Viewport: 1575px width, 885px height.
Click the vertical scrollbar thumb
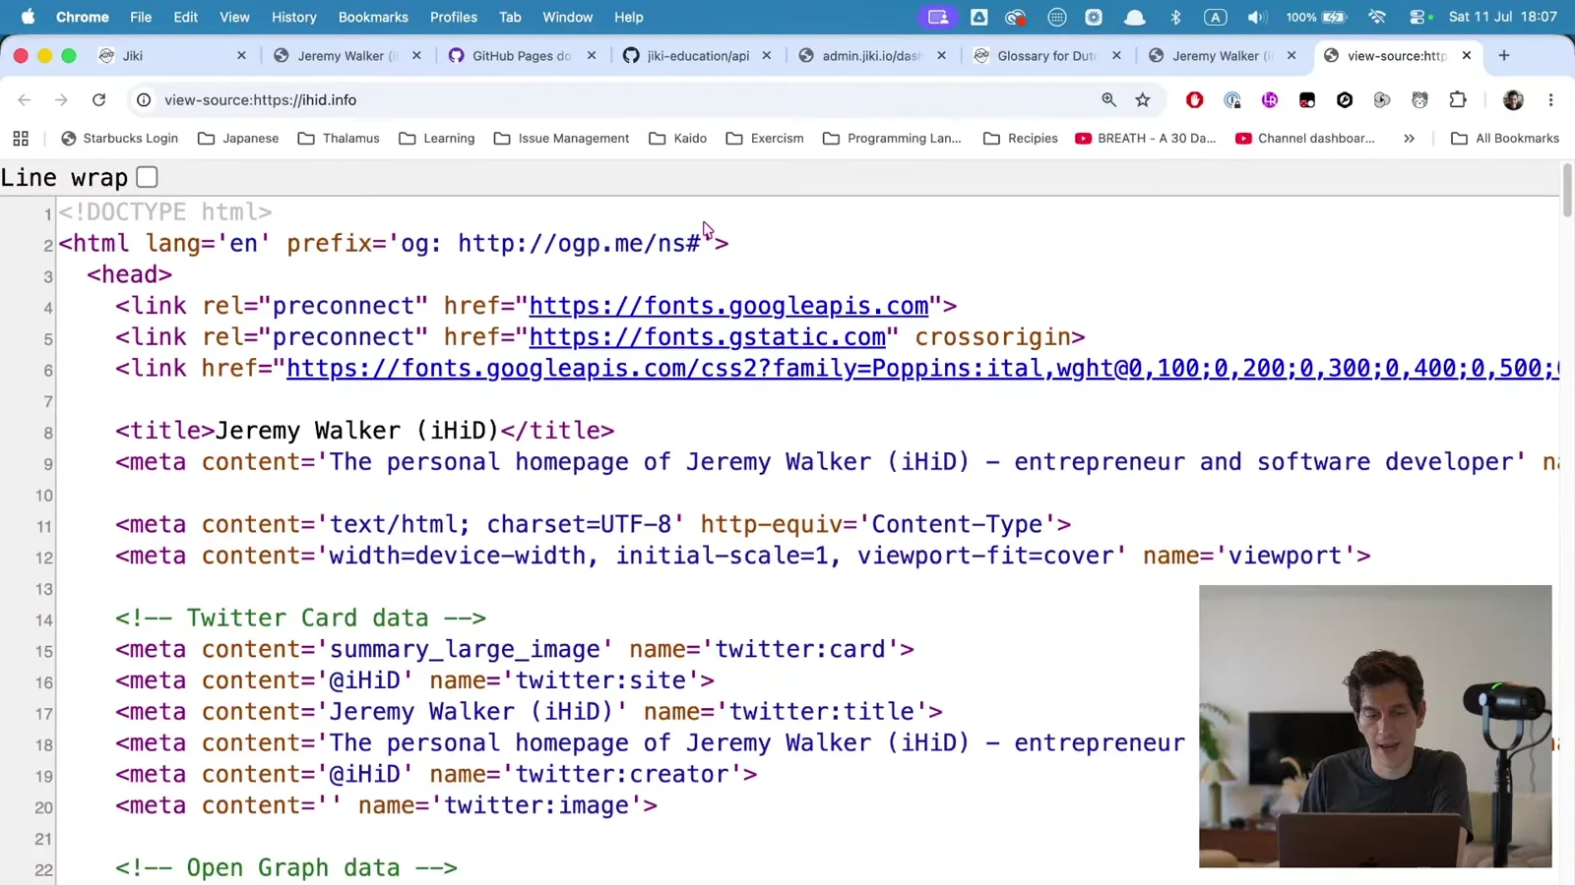pyautogui.click(x=1567, y=191)
